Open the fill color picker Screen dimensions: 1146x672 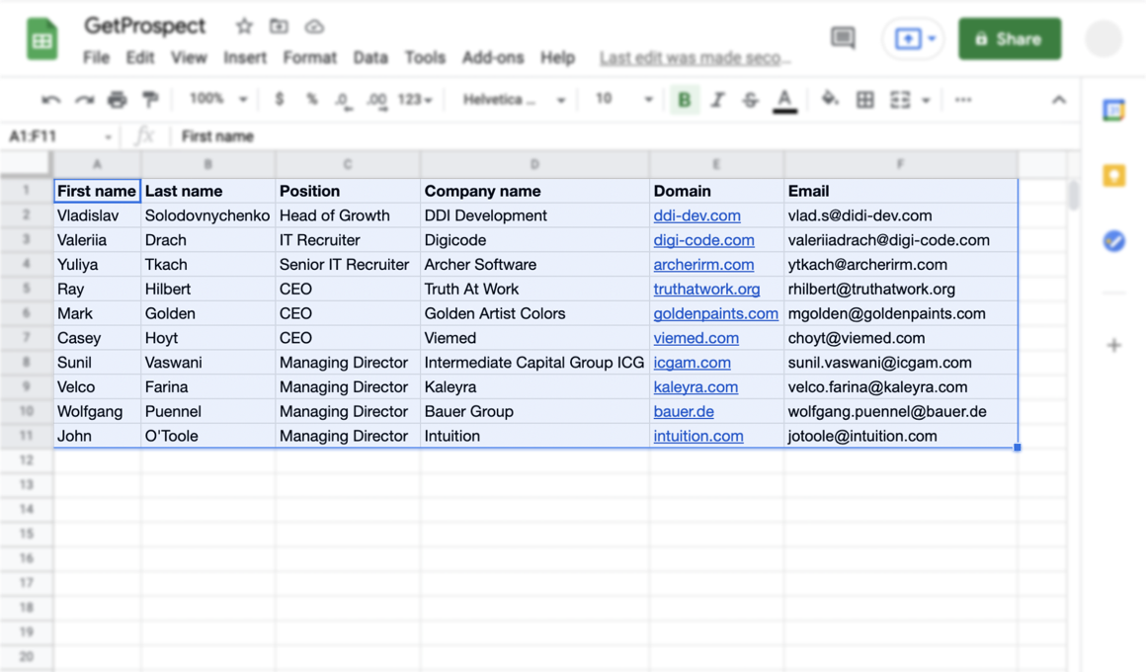coord(830,99)
